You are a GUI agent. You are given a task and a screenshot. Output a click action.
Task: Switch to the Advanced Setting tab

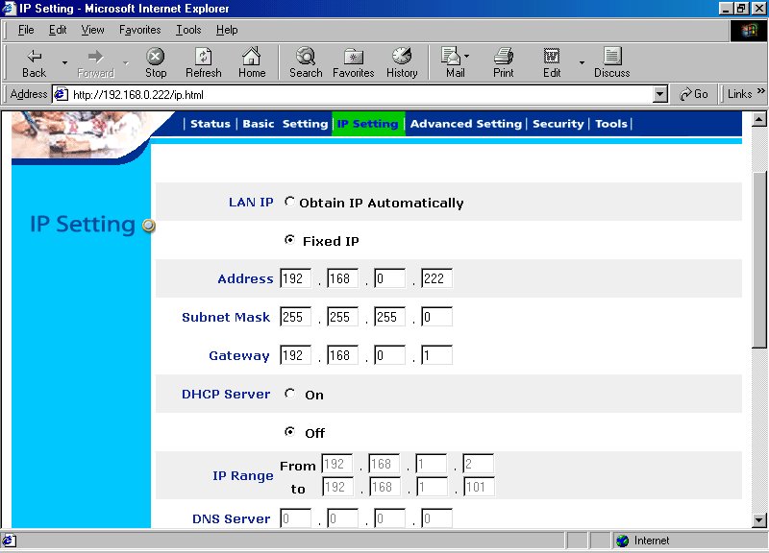coord(465,124)
